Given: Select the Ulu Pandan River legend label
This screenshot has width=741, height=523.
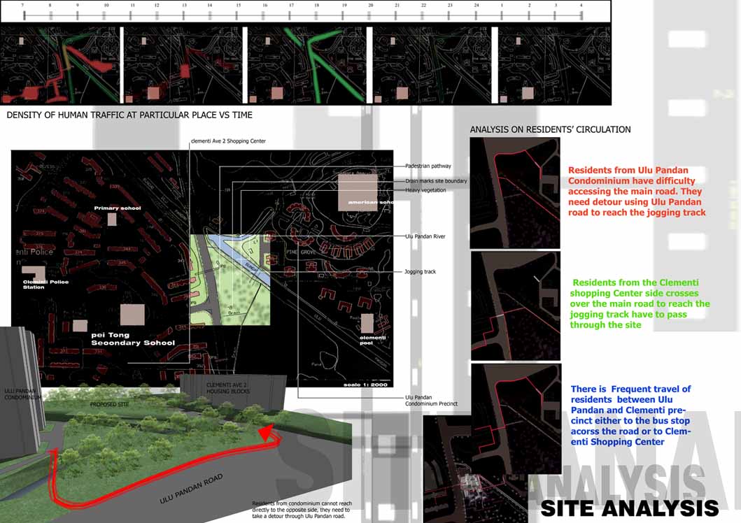Looking at the screenshot, I should tap(425, 236).
